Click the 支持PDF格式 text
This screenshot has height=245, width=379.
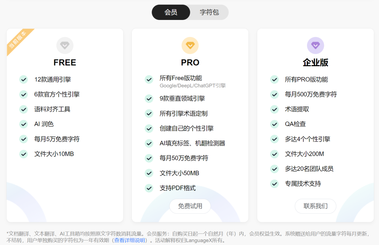point(178,188)
